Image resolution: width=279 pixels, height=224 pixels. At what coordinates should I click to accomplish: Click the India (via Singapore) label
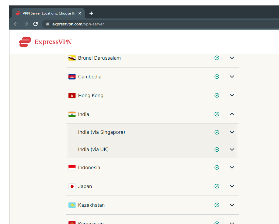[101, 132]
